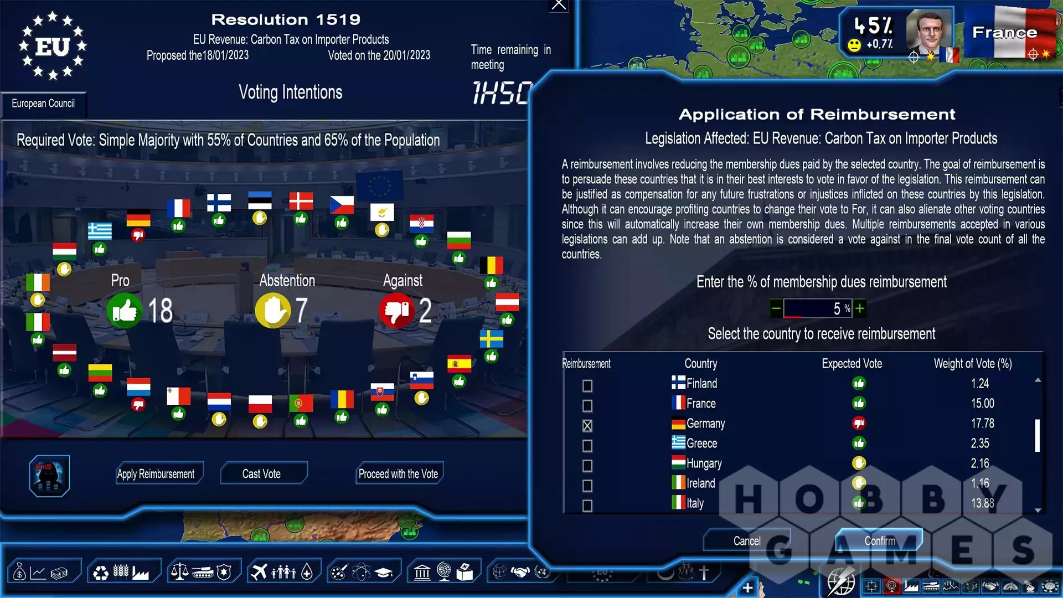Tick the Hungary reimbursement checkbox
Viewport: 1063px width, 598px height.
click(587, 465)
